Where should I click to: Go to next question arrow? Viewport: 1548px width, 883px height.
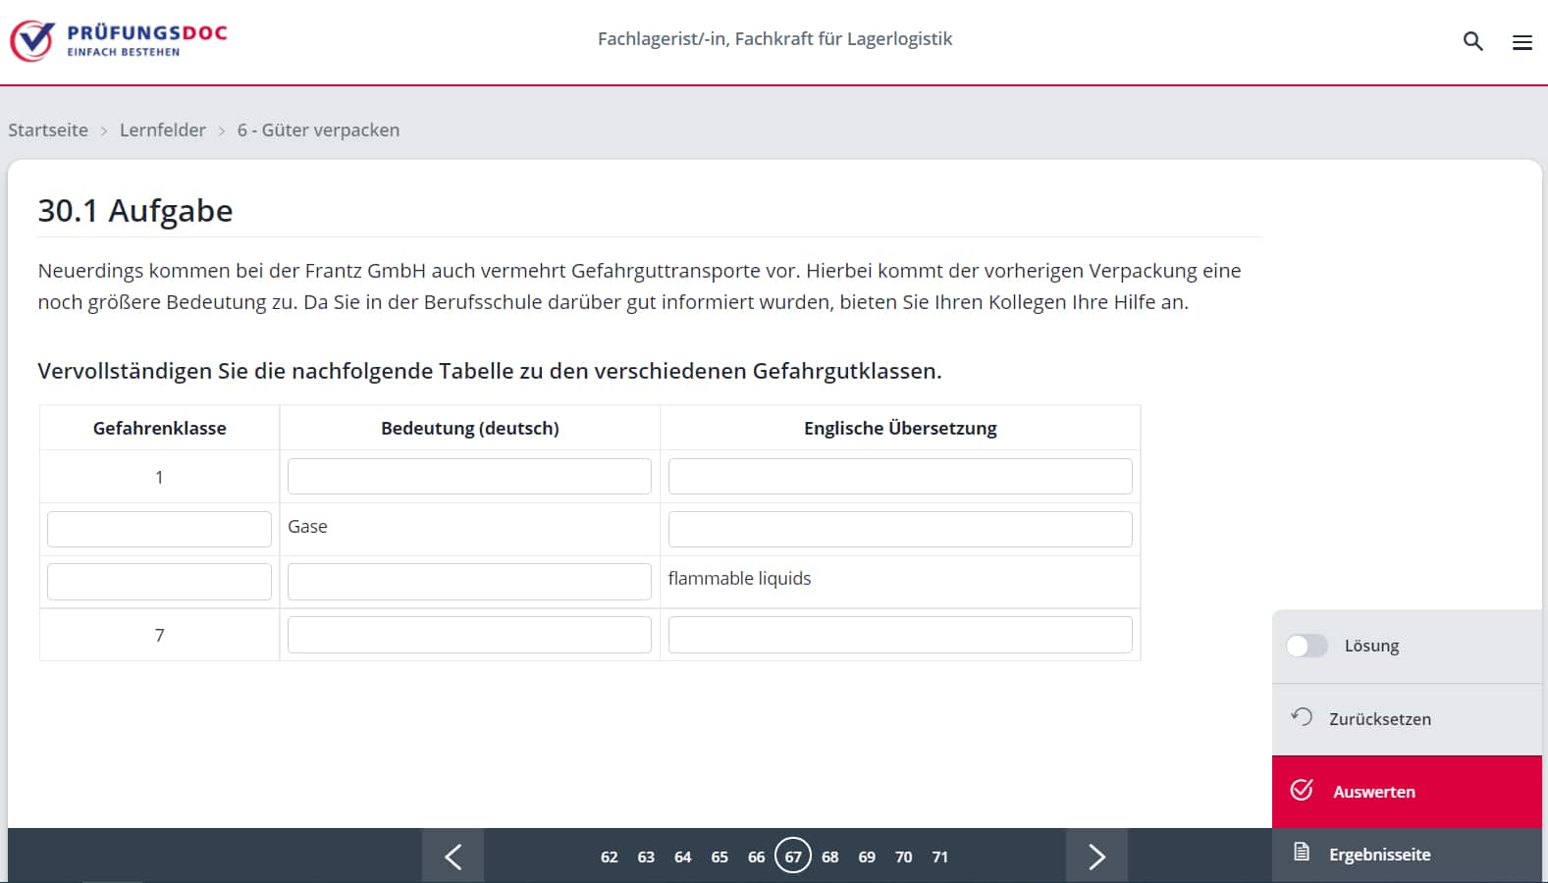click(1096, 857)
